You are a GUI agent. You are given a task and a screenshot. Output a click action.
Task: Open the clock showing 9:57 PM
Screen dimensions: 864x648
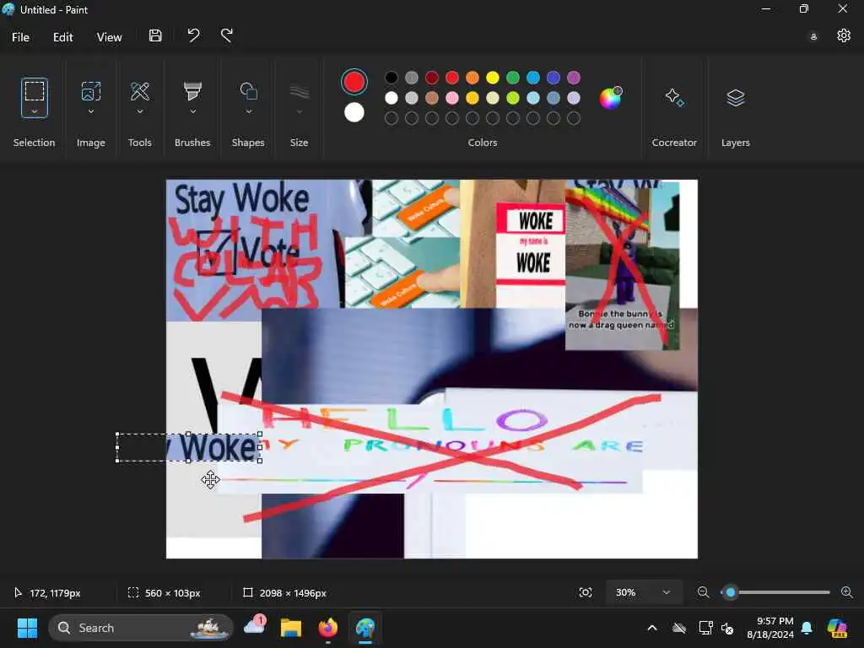[x=770, y=628]
